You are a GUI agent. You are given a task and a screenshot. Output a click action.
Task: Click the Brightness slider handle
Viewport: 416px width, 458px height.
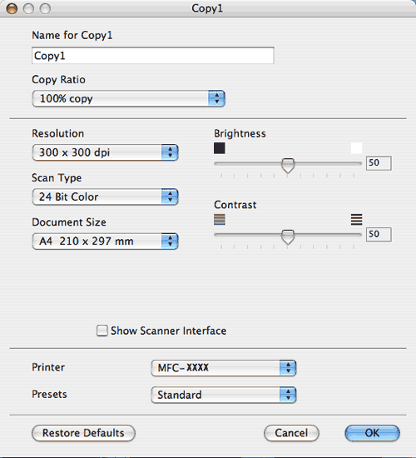pyautogui.click(x=288, y=166)
